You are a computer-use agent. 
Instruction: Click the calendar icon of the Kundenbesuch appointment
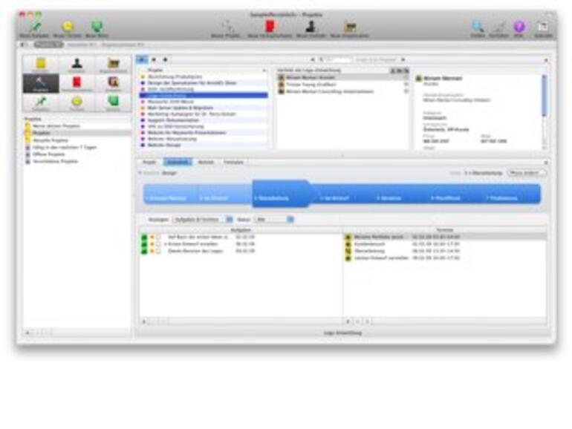pyautogui.click(x=348, y=244)
